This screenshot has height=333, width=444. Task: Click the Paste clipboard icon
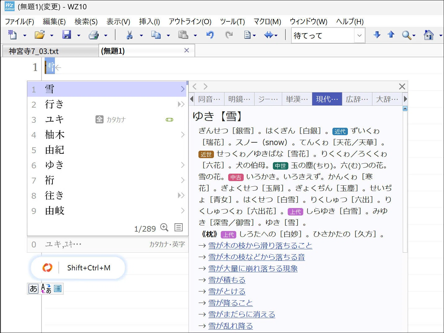tap(183, 35)
